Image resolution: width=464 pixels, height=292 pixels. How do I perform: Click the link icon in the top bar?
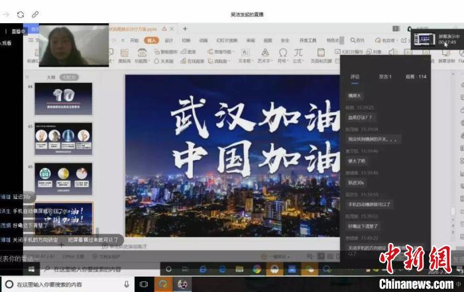tap(35, 14)
